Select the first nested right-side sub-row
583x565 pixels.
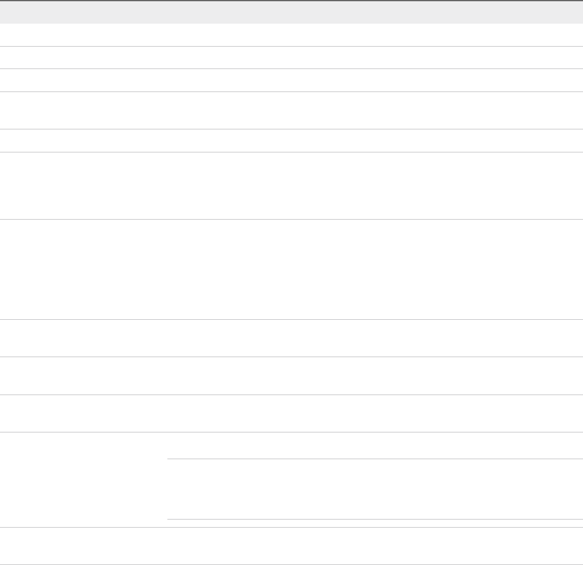[x=374, y=446]
